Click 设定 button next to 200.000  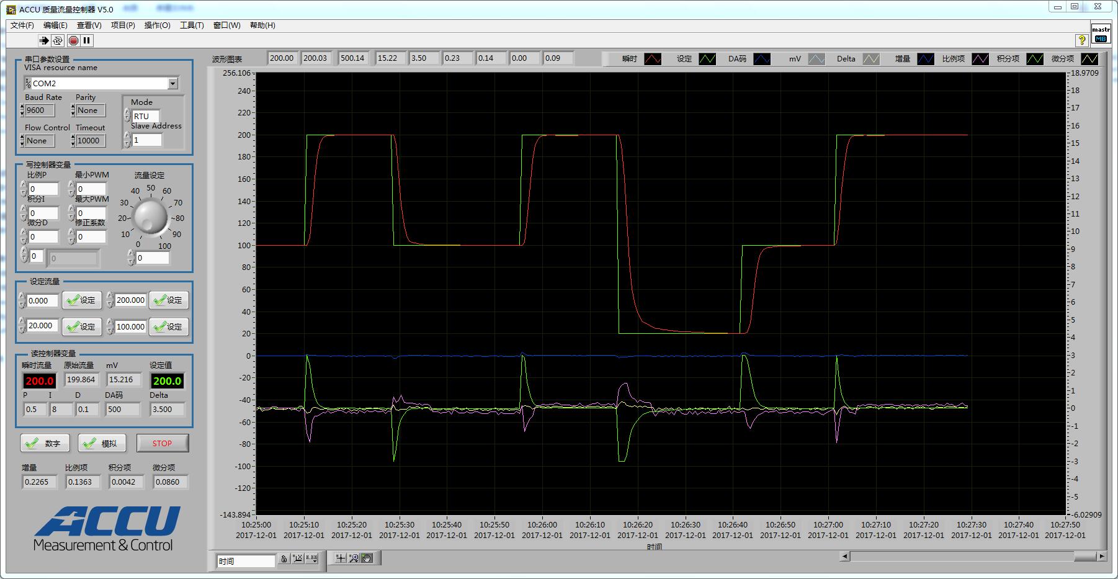coord(169,300)
